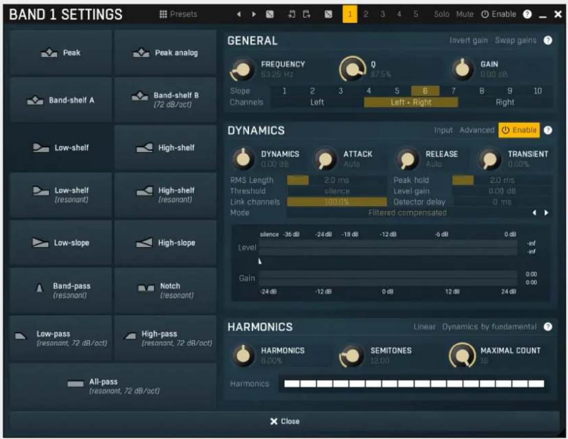Select the All-pass resonant filter
Viewport: 568px width, 439px height.
click(x=113, y=386)
